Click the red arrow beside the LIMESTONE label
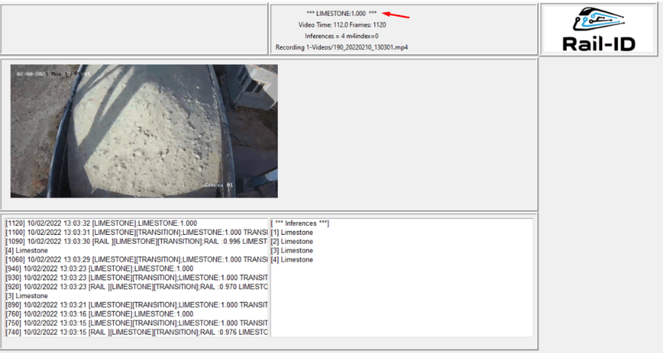Viewport: 663px width, 353px height. pos(396,14)
